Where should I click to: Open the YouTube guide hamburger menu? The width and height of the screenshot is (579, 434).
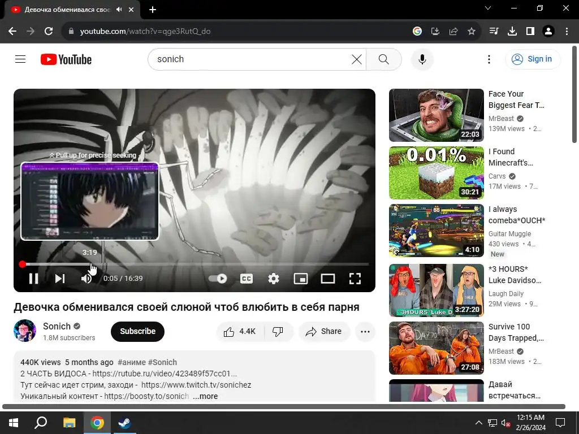[x=20, y=59]
